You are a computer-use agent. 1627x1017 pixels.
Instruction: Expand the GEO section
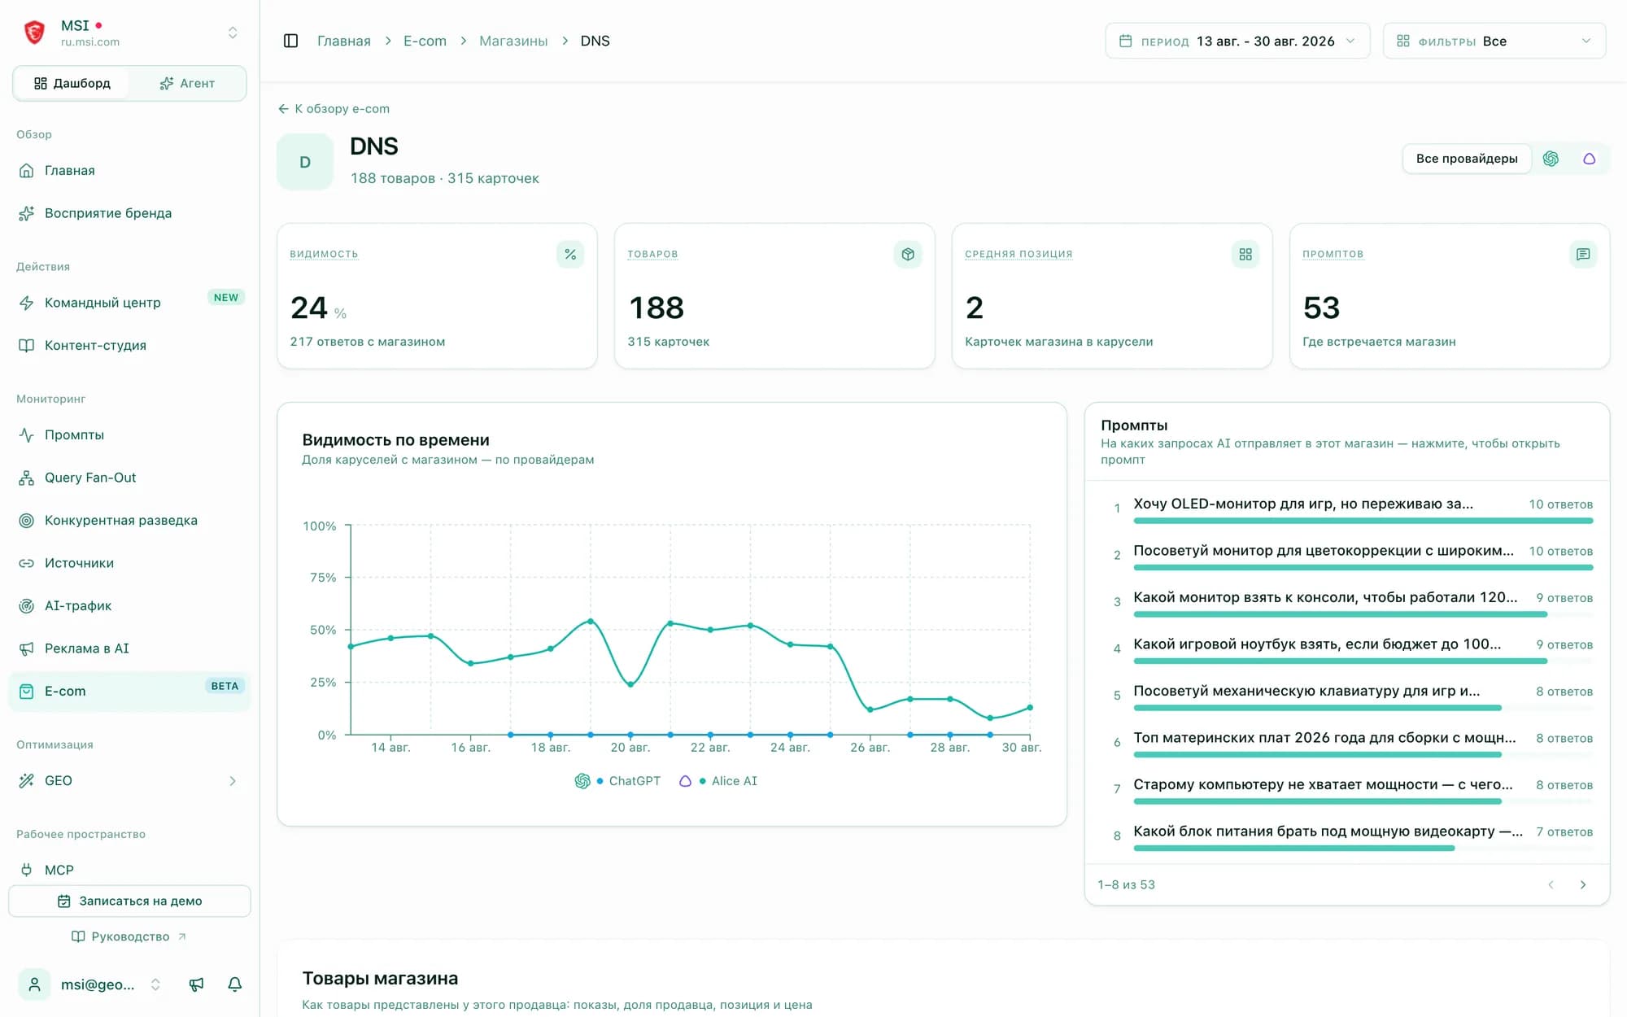[x=130, y=781]
